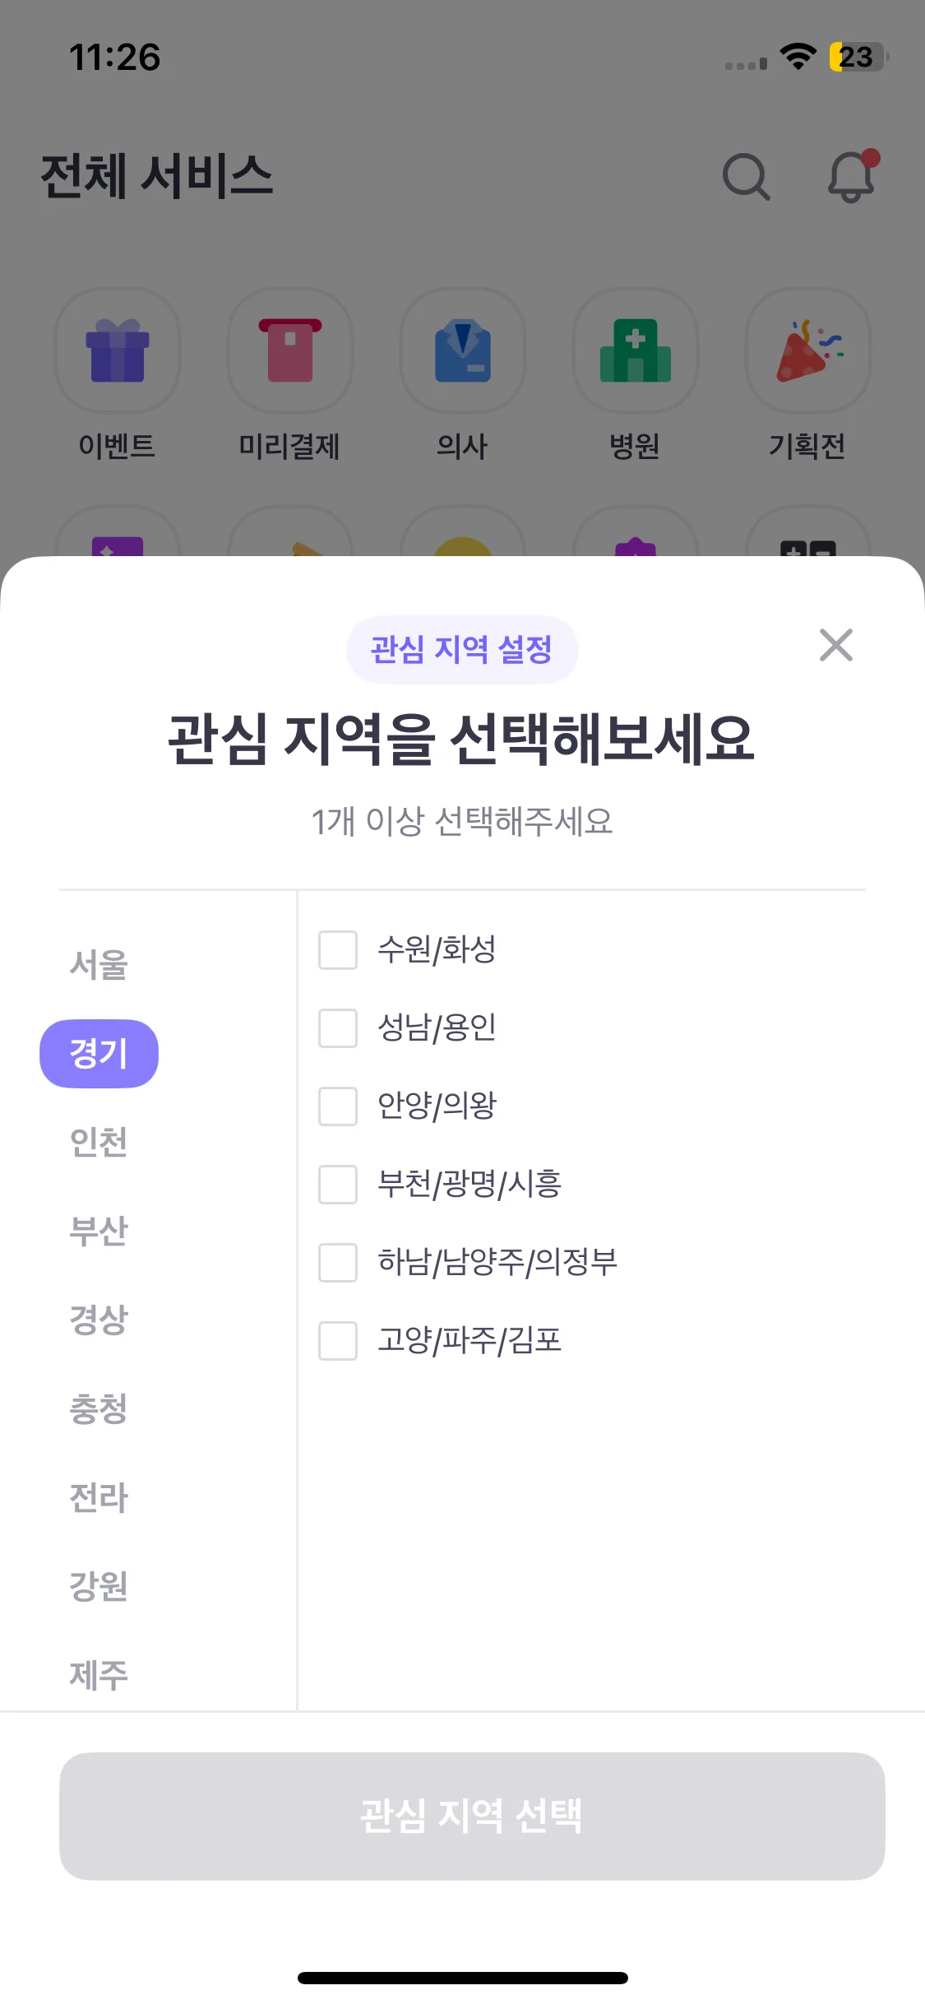This screenshot has width=925, height=2004.
Task: Tap the 관심 지역 설정 label pill
Action: coord(462,650)
